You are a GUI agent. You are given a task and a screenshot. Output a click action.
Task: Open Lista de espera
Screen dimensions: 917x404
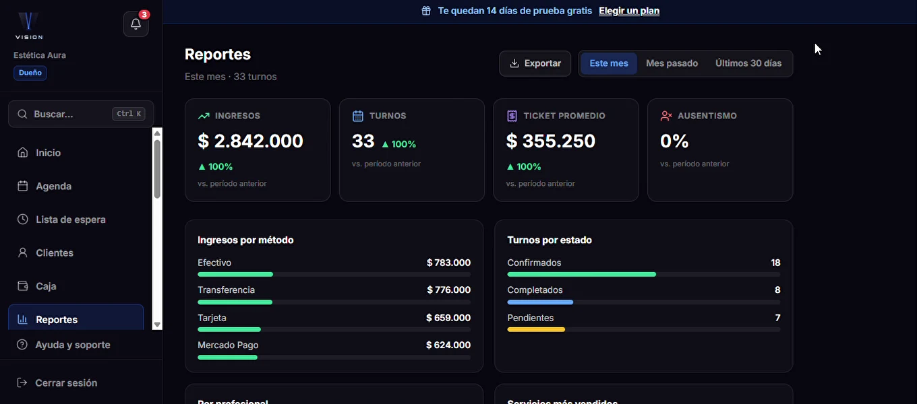[x=76, y=220]
